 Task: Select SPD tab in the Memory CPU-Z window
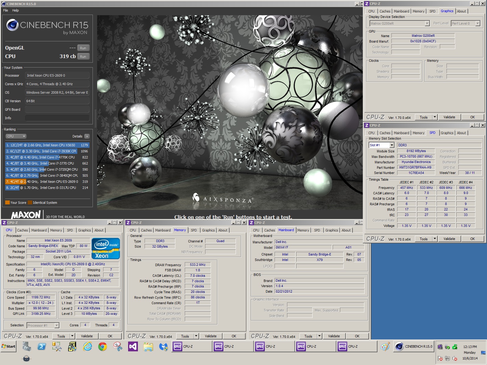[194, 230]
